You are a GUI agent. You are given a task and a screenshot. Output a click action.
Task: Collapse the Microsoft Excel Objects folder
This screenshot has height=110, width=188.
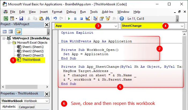(9, 43)
